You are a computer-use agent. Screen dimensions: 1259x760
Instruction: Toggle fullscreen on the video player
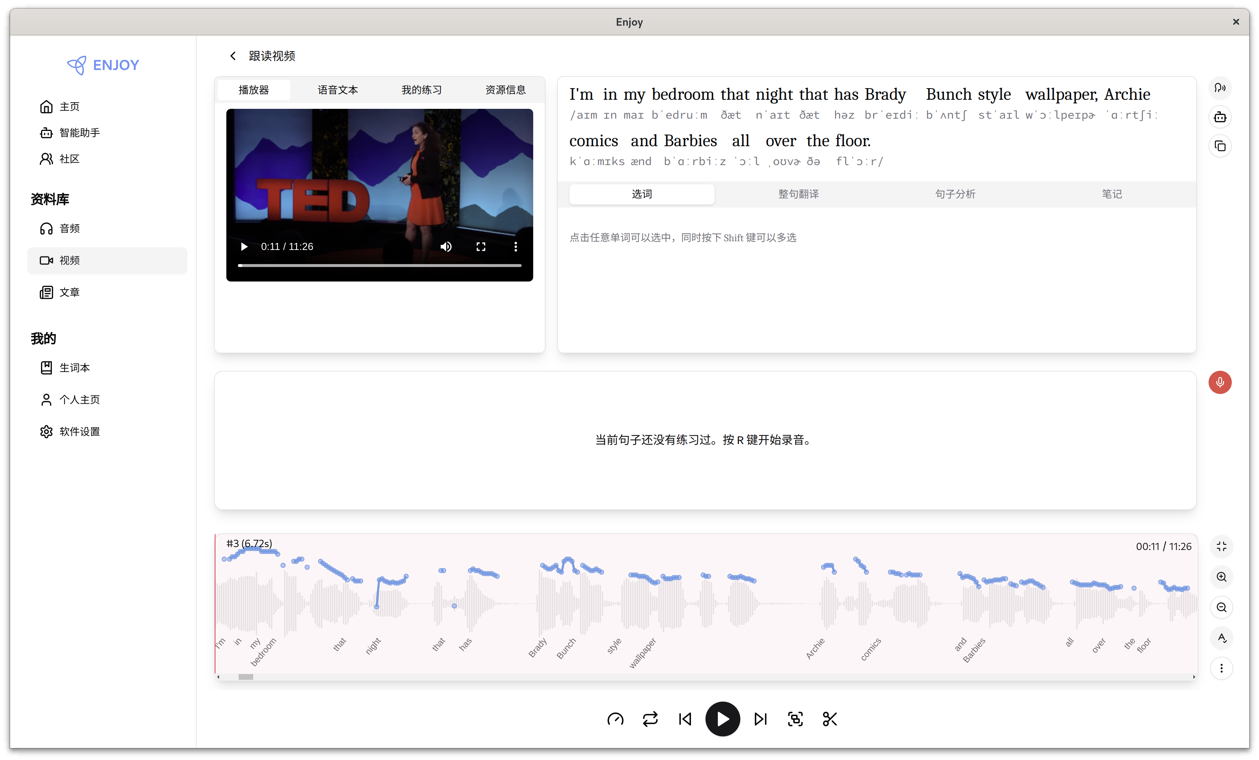480,247
